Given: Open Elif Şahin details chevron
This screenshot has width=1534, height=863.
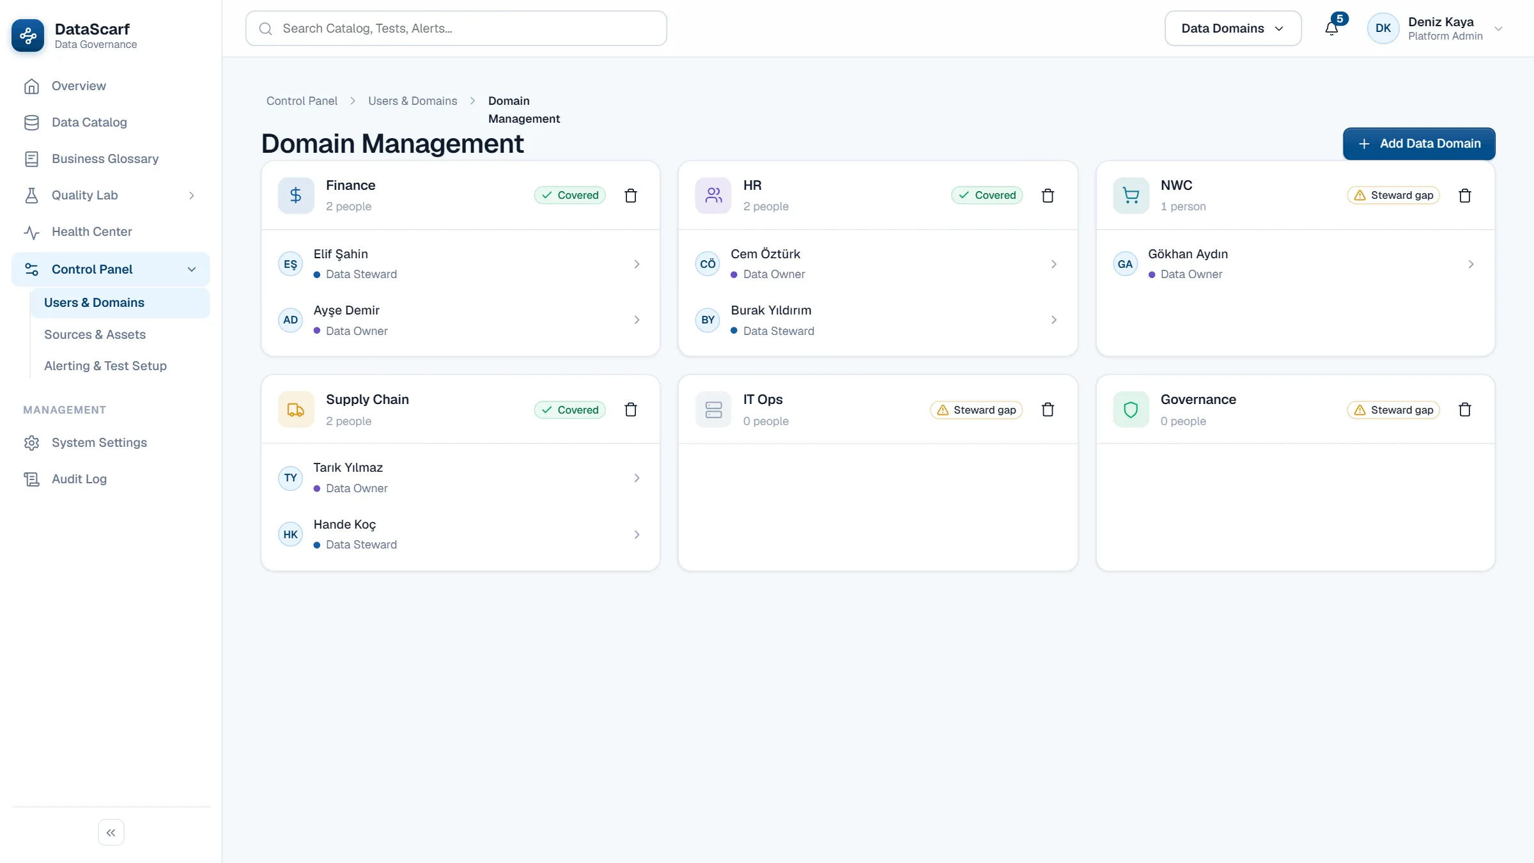Looking at the screenshot, I should 637,264.
